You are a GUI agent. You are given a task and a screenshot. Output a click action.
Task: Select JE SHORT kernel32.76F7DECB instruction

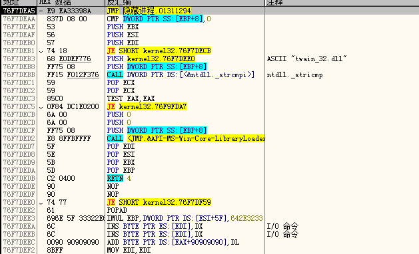coord(159,51)
